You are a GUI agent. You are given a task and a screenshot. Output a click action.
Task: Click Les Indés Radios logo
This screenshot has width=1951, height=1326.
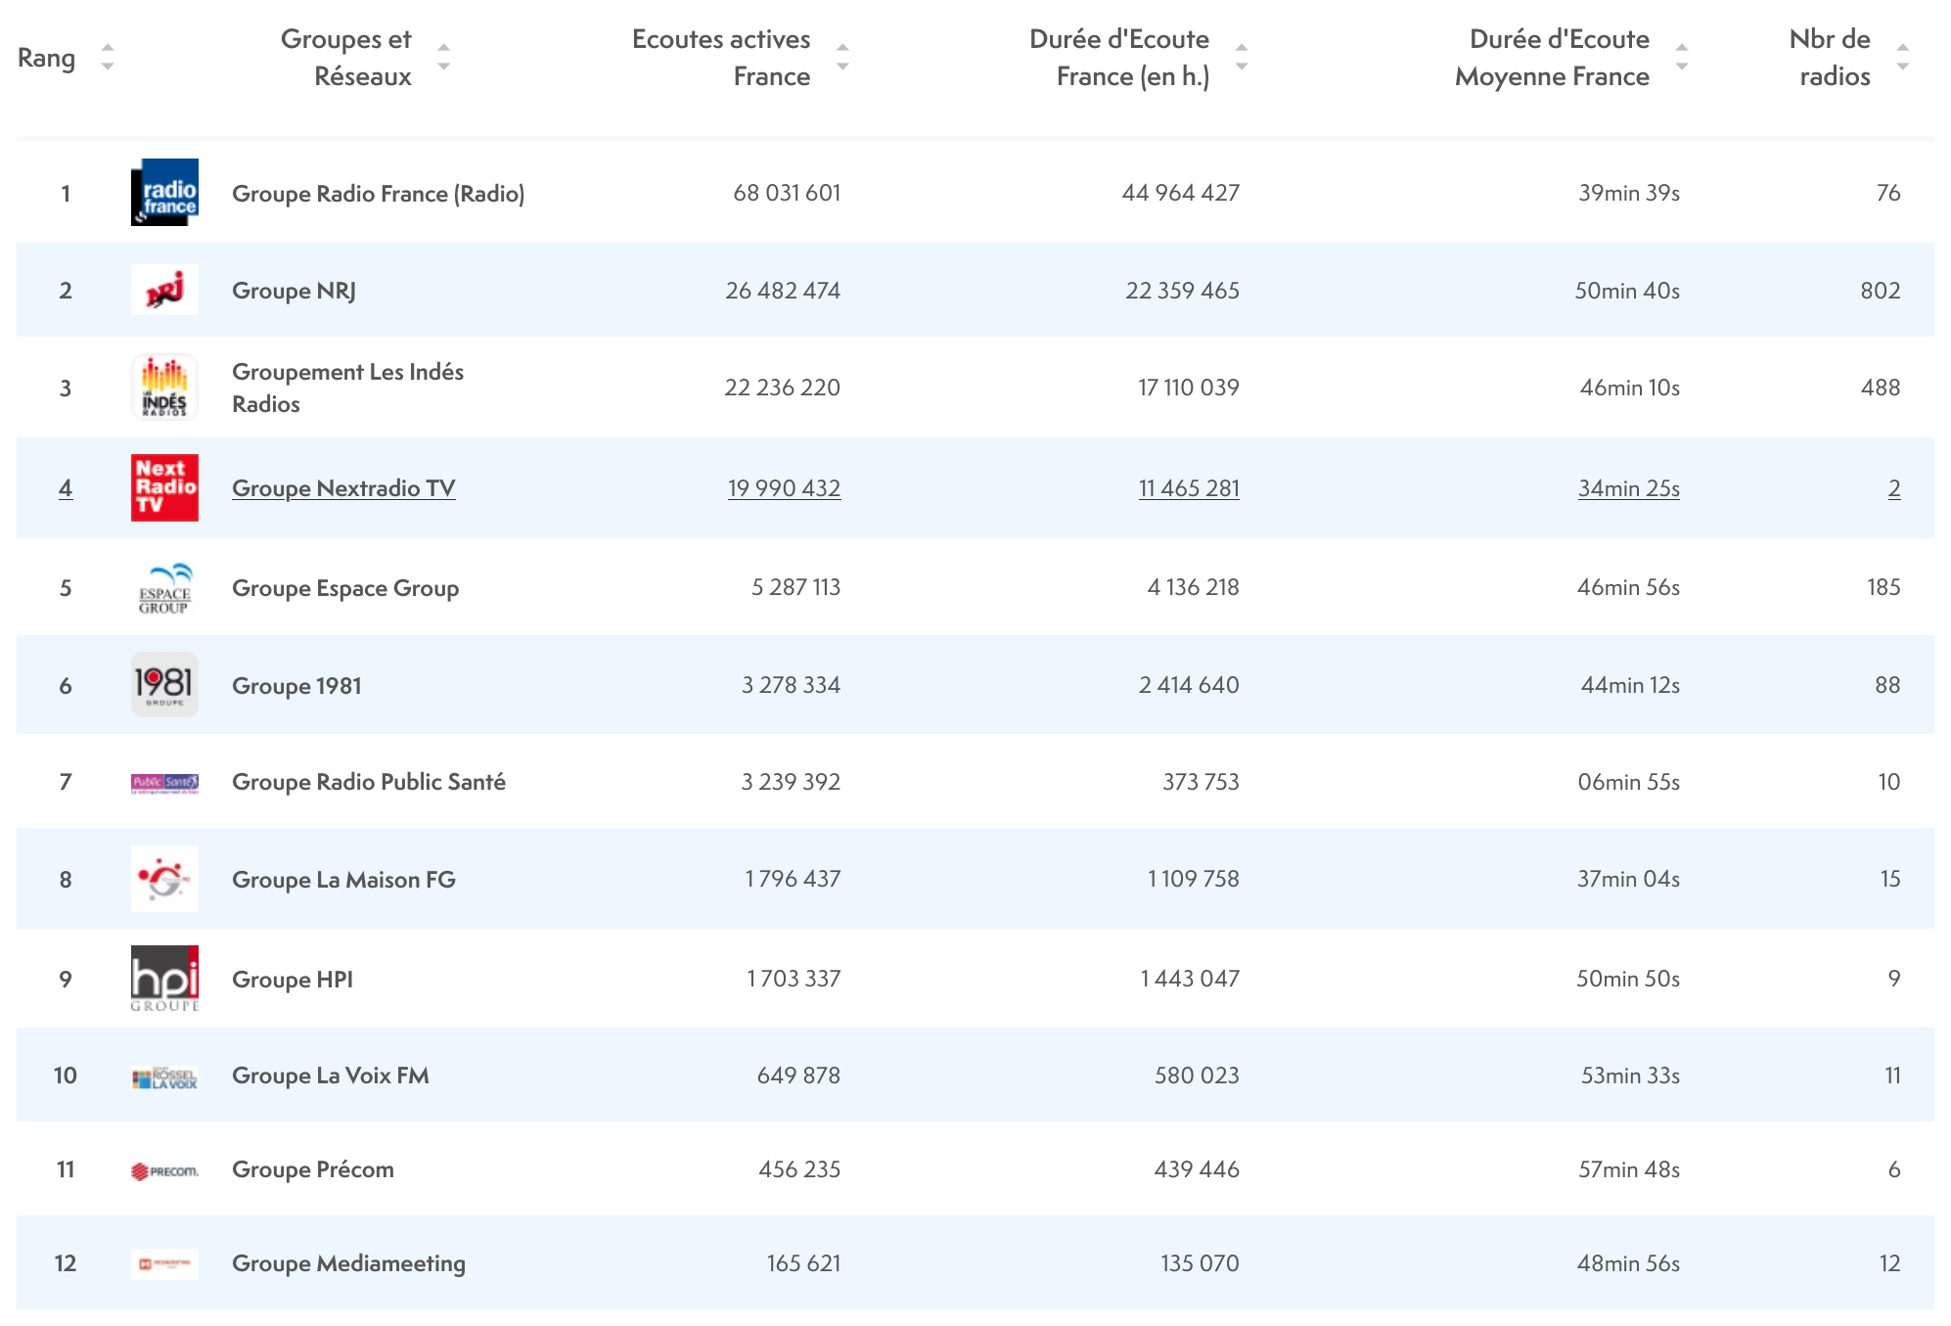(x=164, y=388)
